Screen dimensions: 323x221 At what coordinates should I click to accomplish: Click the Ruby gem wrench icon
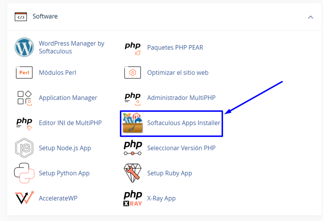pyautogui.click(x=132, y=173)
